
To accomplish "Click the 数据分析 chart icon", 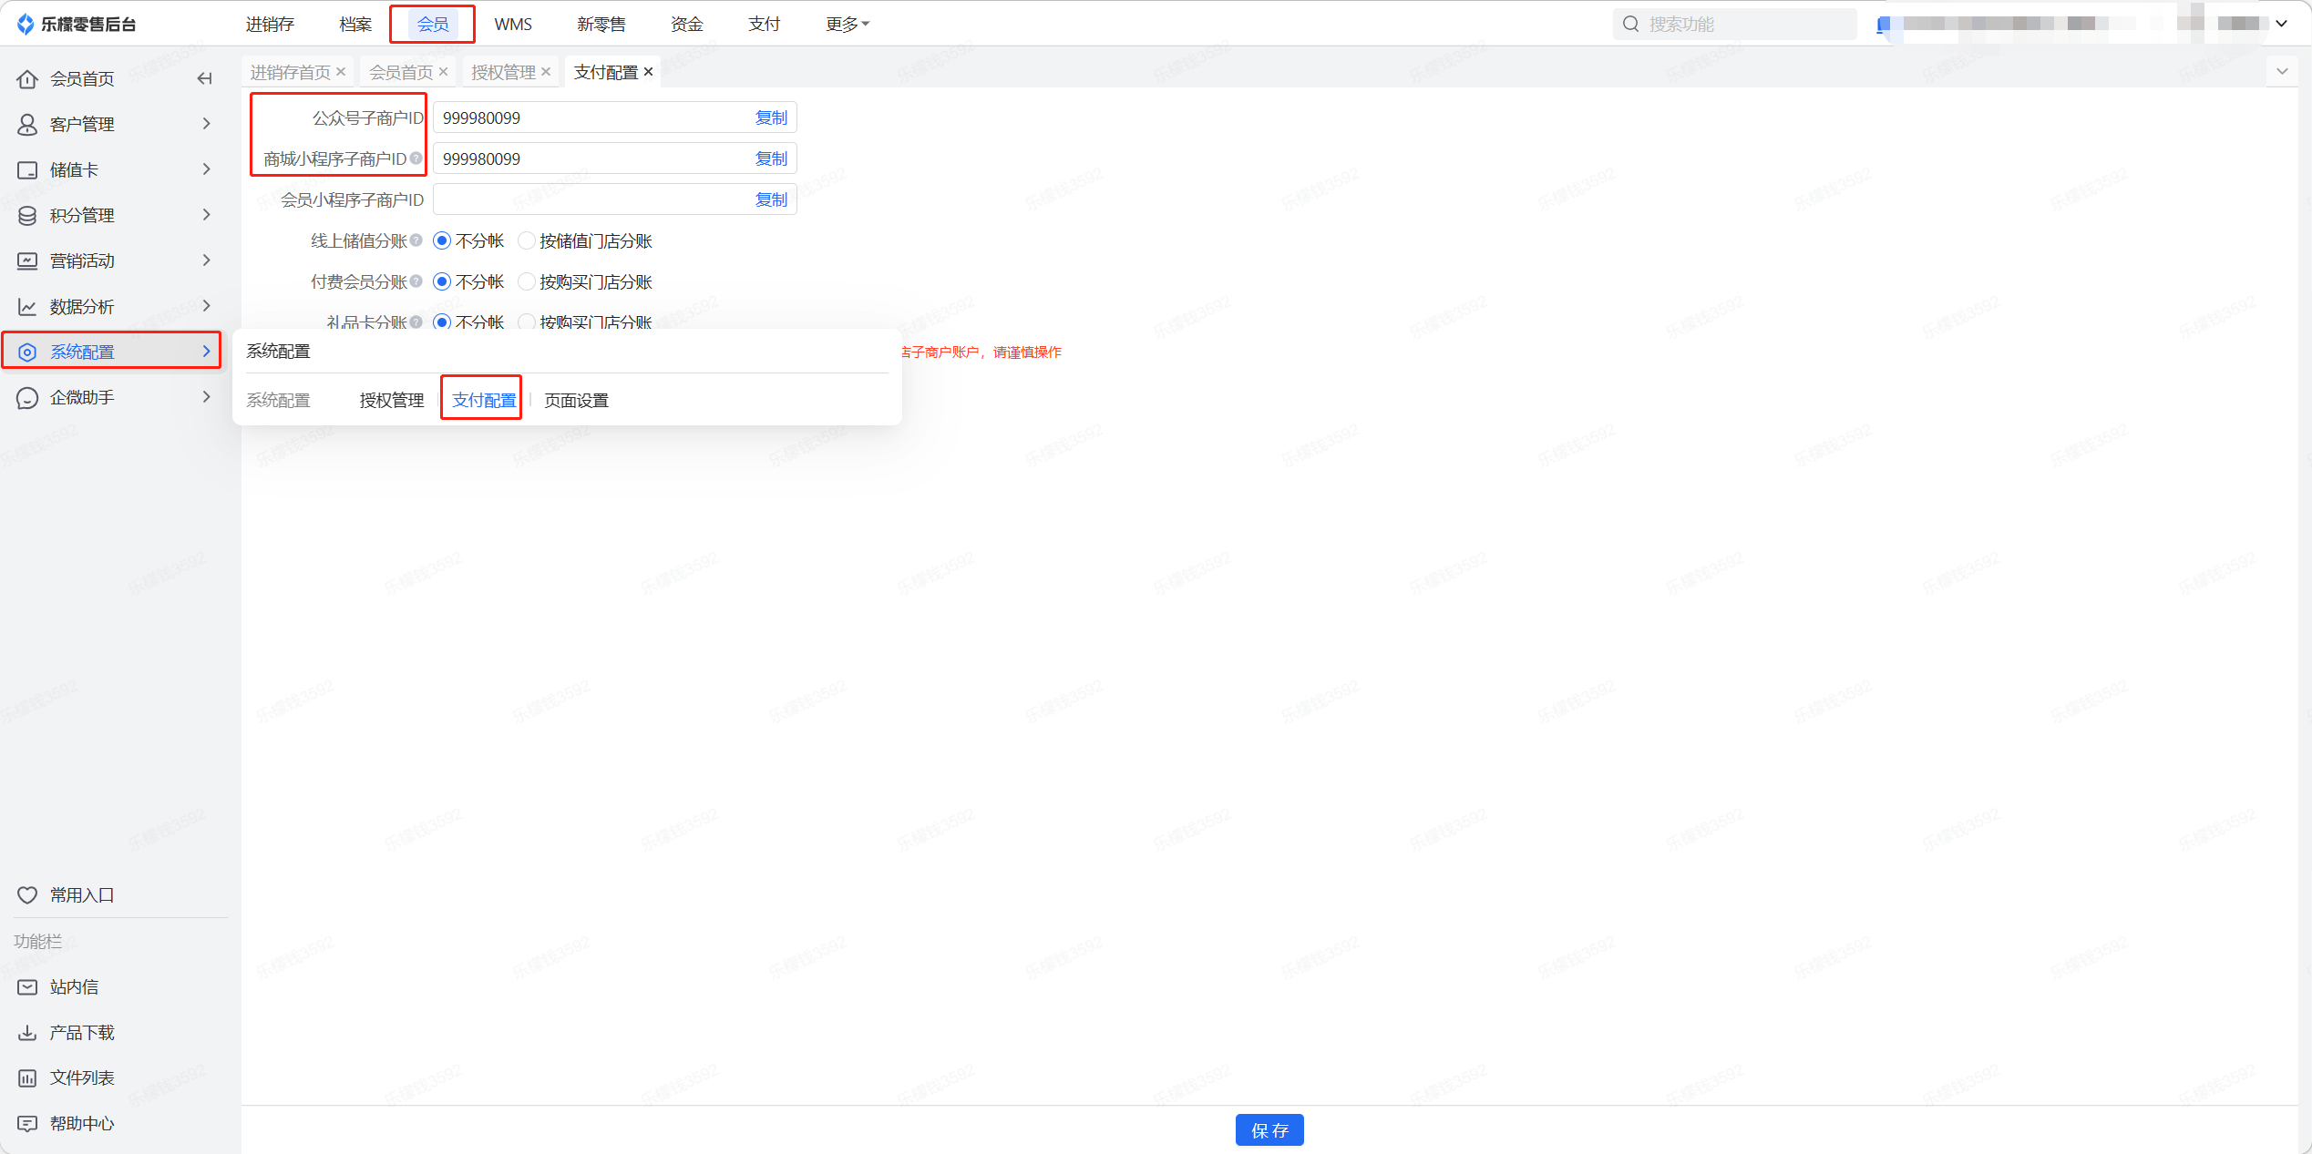I will point(27,307).
